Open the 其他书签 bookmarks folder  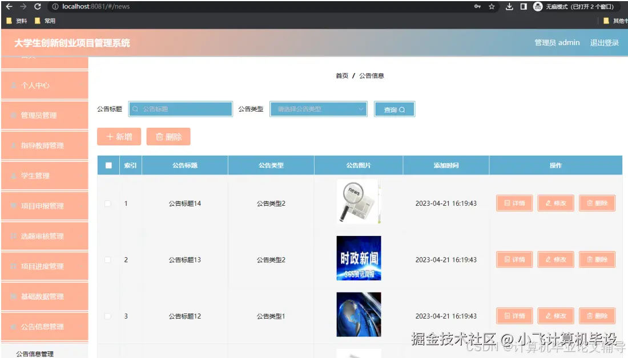click(615, 21)
